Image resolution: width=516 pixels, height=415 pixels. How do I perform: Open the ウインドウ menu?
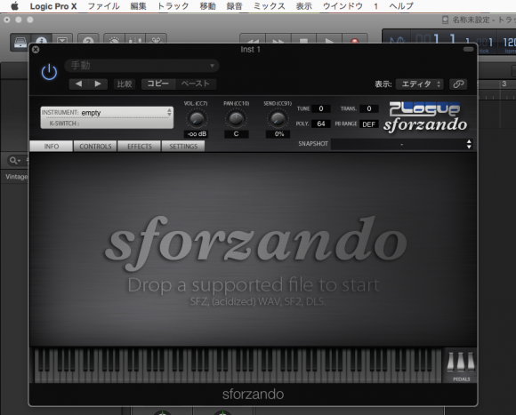point(343,6)
